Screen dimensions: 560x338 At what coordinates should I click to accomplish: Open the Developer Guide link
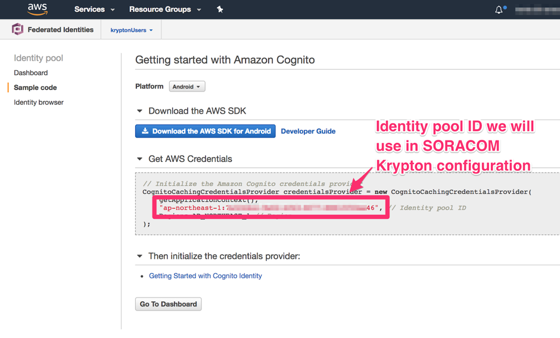[x=308, y=132]
